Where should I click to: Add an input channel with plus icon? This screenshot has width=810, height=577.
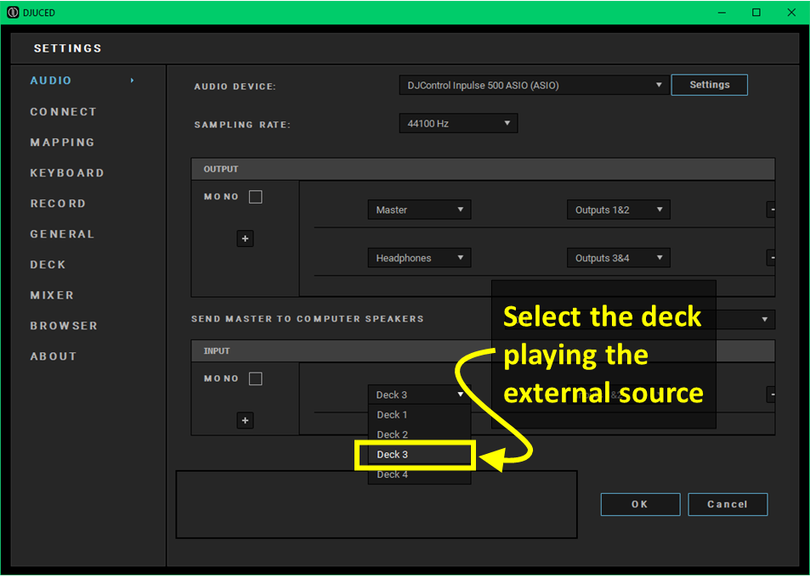pyautogui.click(x=246, y=421)
